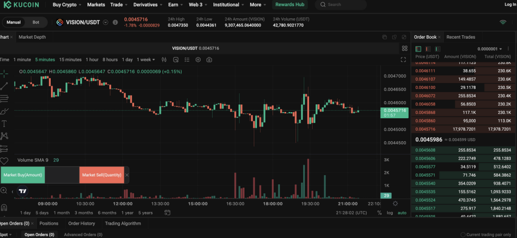
Task: Set chart interval to 15 minutes
Action: coord(70,60)
